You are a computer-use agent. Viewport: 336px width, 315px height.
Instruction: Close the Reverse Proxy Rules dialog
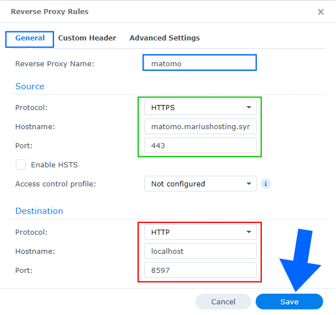pos(321,12)
